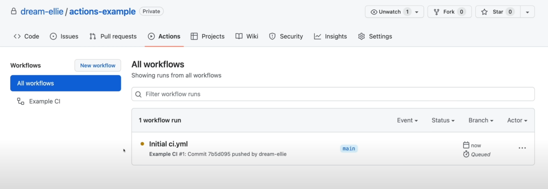Click the private repository lock icon
The image size is (548, 189).
coord(13,11)
